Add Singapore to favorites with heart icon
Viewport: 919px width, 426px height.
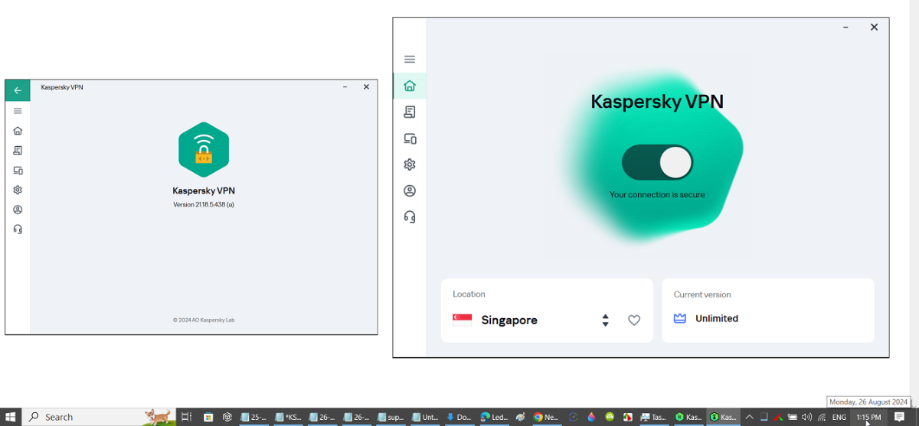tap(634, 320)
